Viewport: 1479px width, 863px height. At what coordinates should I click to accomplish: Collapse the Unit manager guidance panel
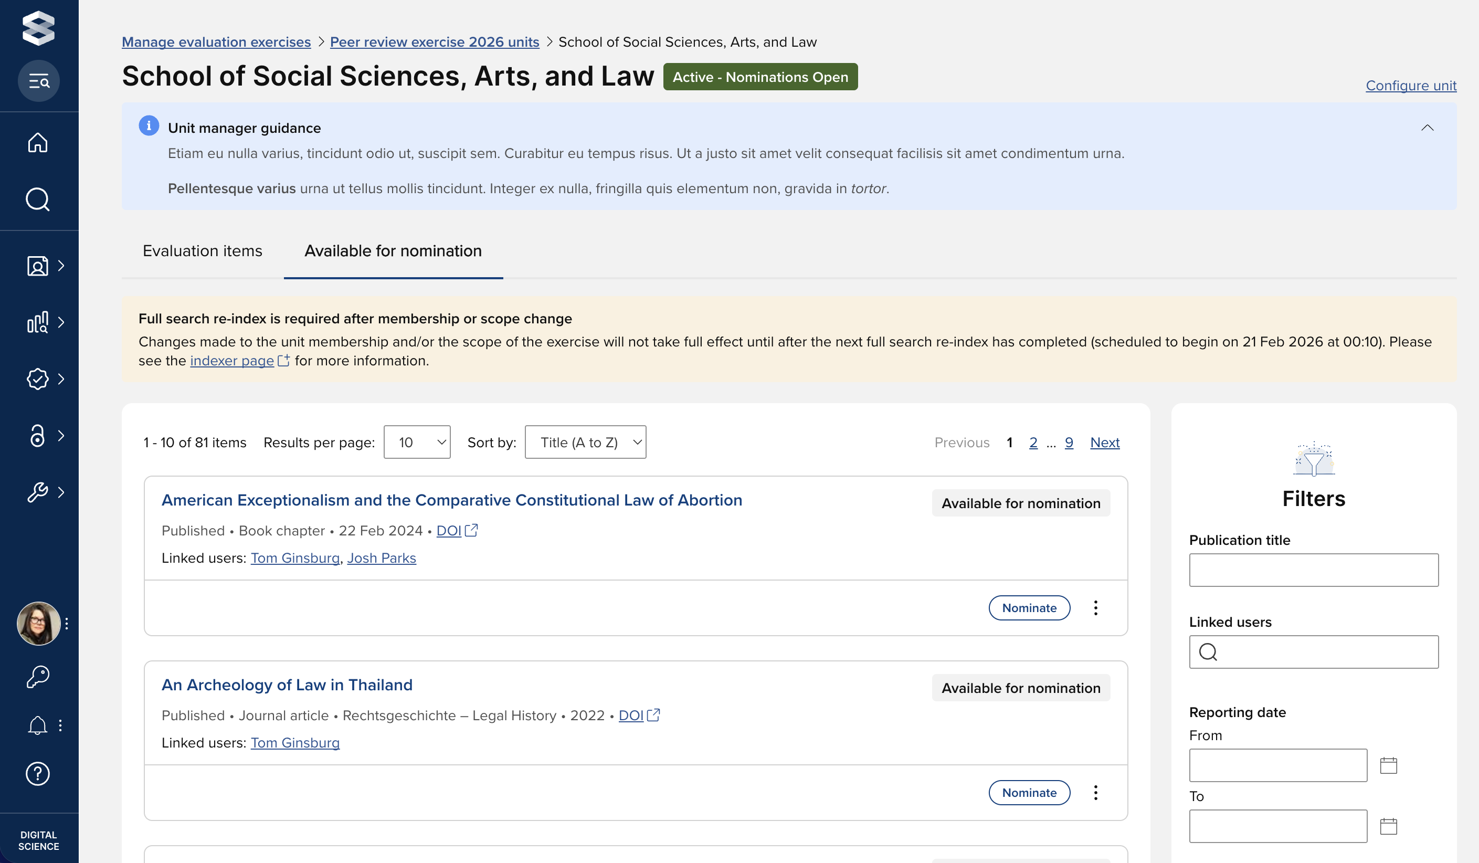1427,128
